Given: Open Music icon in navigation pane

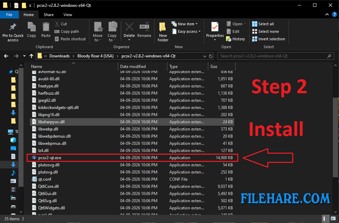Looking at the screenshot, I should click(13, 172).
